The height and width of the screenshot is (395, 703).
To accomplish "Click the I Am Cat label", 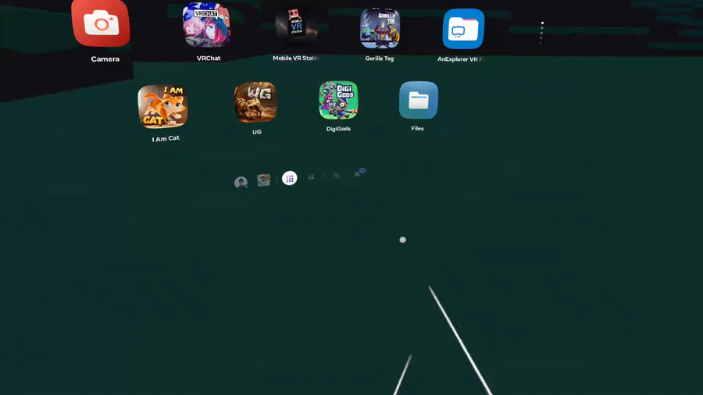I will pos(166,139).
